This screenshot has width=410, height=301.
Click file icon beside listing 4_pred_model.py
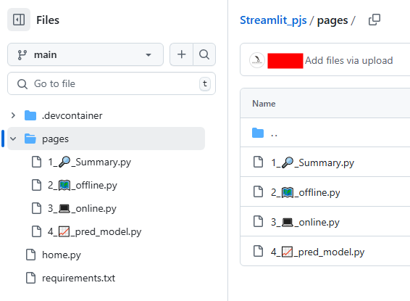click(x=259, y=251)
